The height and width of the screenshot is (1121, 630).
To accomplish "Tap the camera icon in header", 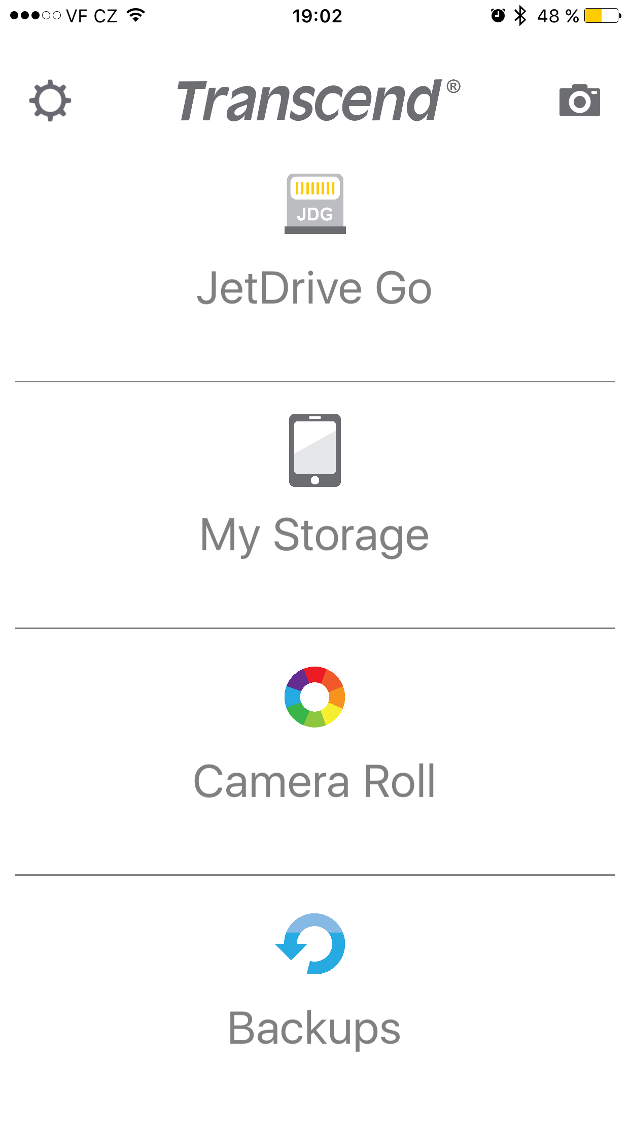I will coord(579,101).
